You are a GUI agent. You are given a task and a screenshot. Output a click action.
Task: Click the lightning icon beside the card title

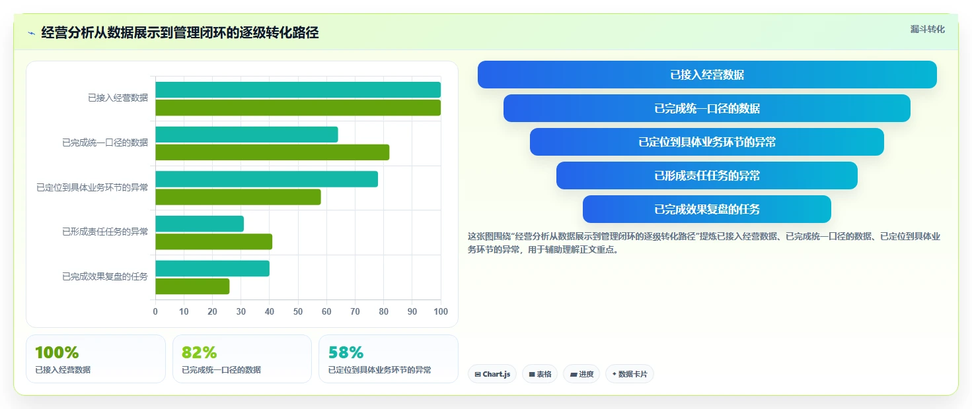point(31,33)
